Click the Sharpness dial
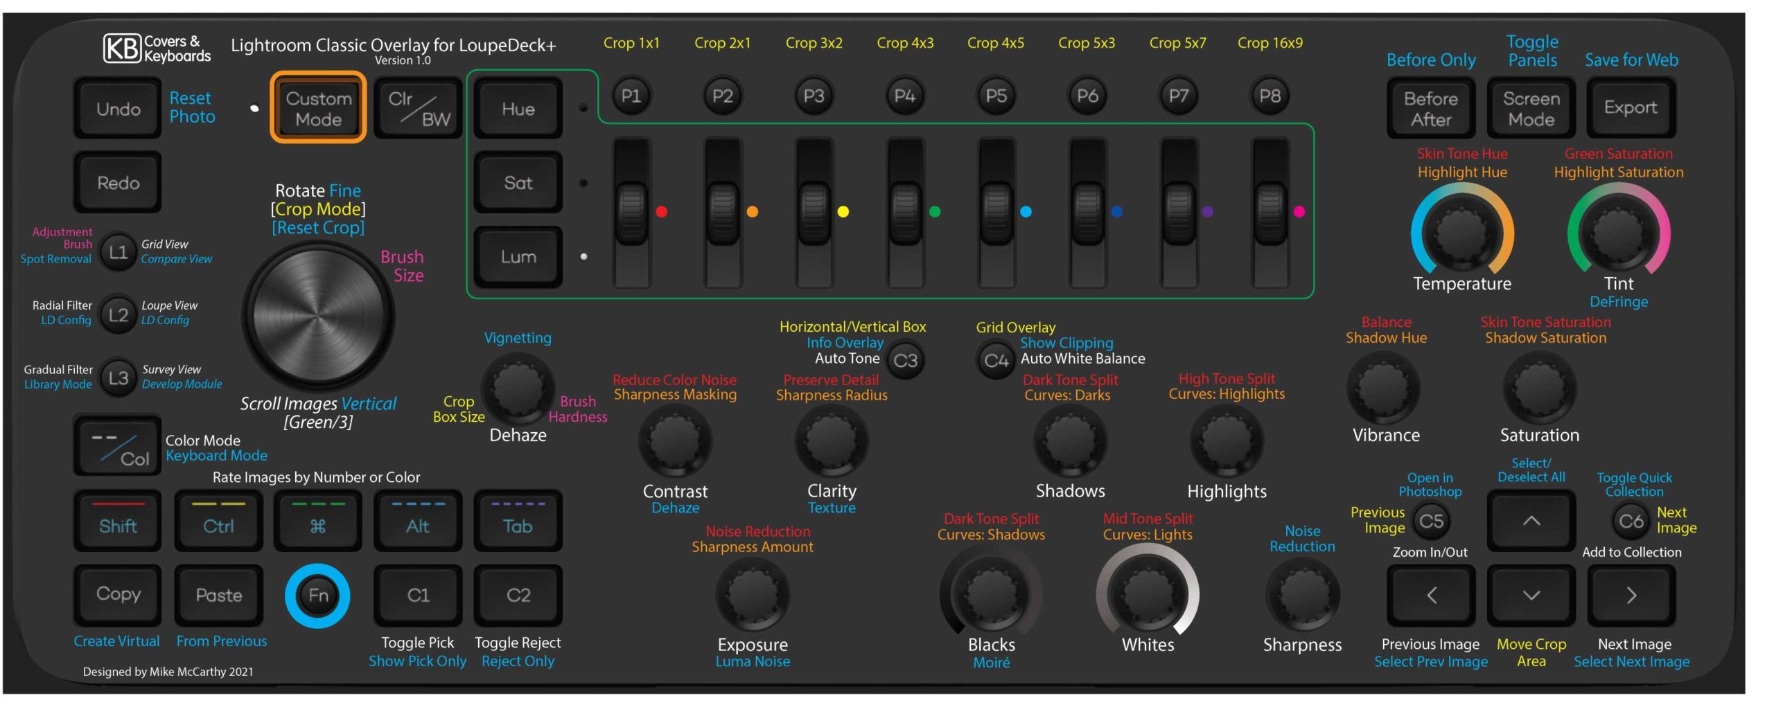 pyautogui.click(x=1302, y=595)
